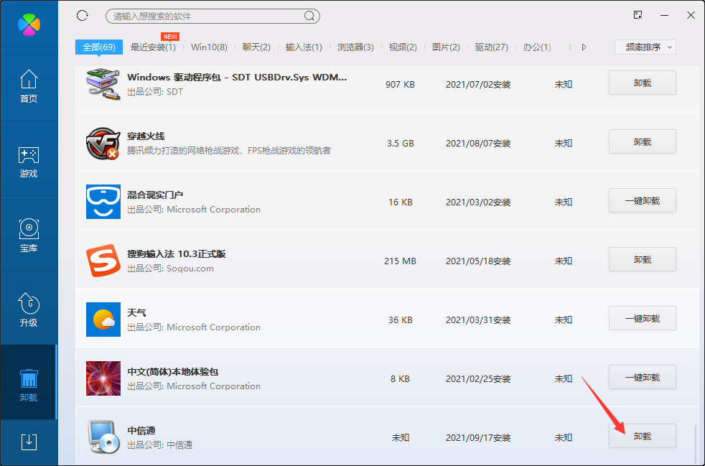Refresh the software list
The image size is (705, 466).
[x=83, y=16]
